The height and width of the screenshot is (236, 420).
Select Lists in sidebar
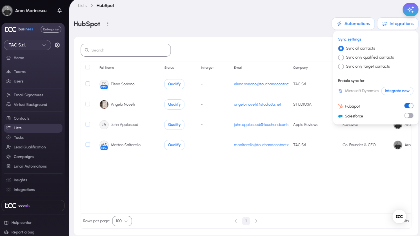(x=33, y=128)
